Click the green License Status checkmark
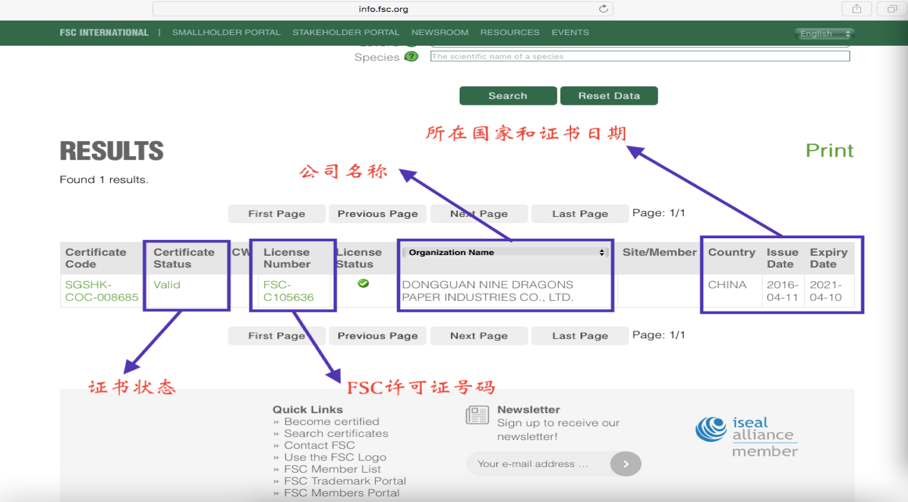Viewport: 908px width, 502px height. pyautogui.click(x=363, y=284)
